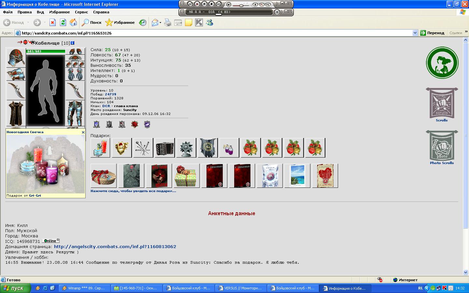Viewport: 469px width, 293px height.
Task: Open the Избранное menu in the menu bar
Action: (x=59, y=12)
